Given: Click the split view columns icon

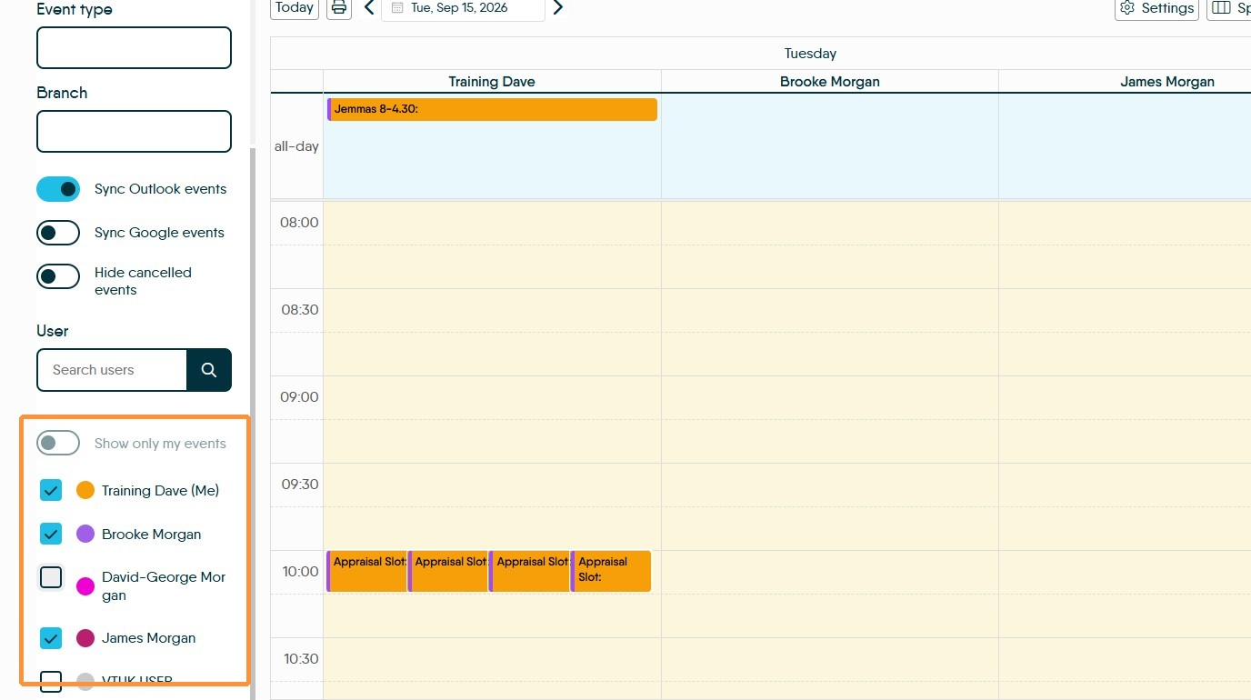Looking at the screenshot, I should 1222,8.
